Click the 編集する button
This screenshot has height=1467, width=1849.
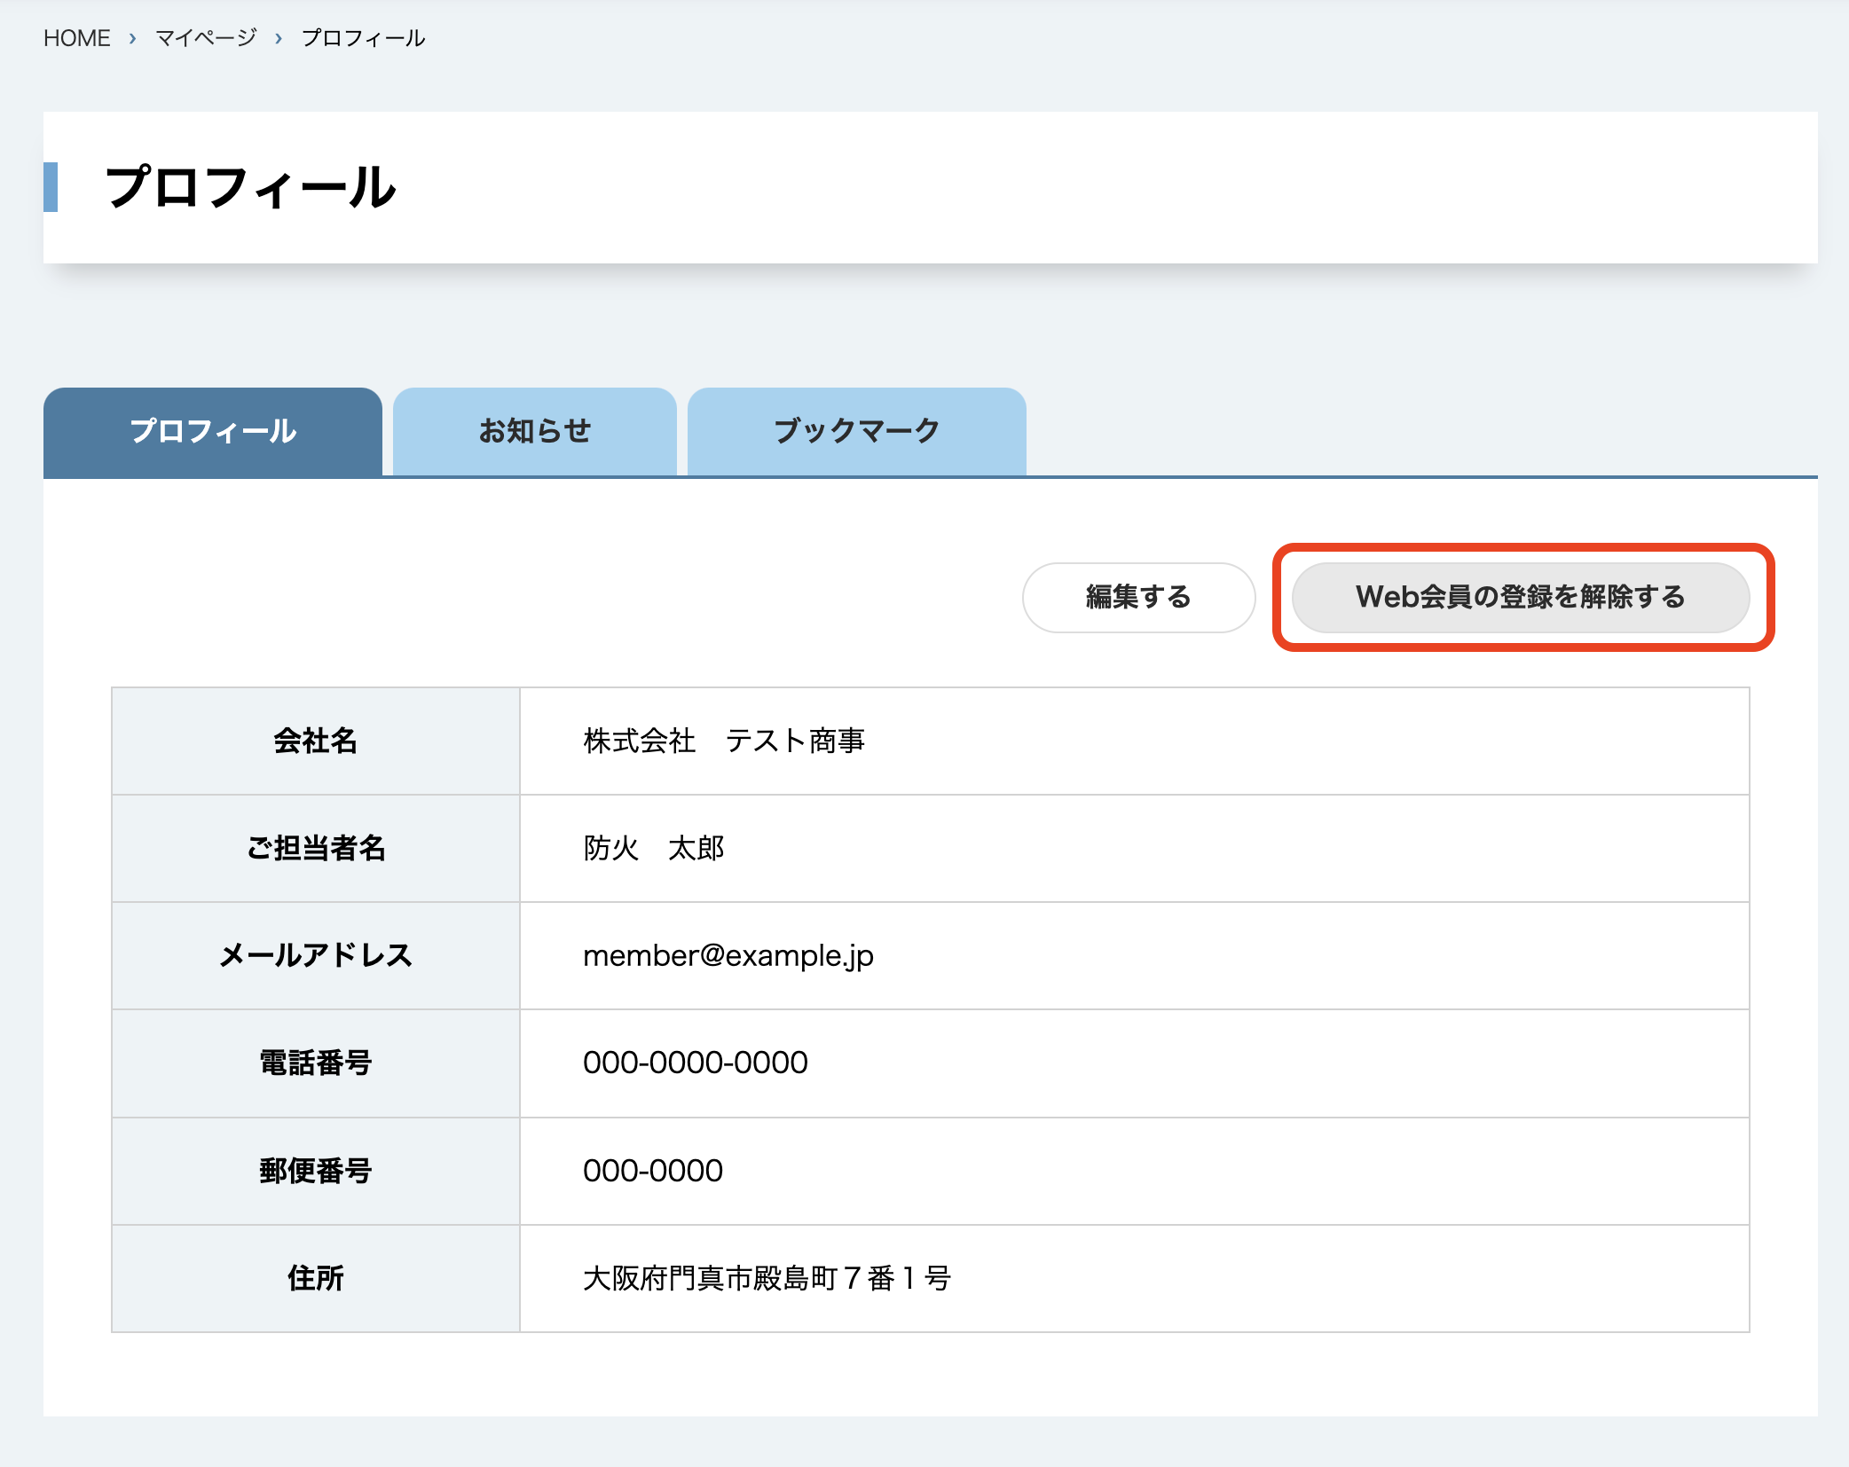pos(1138,598)
